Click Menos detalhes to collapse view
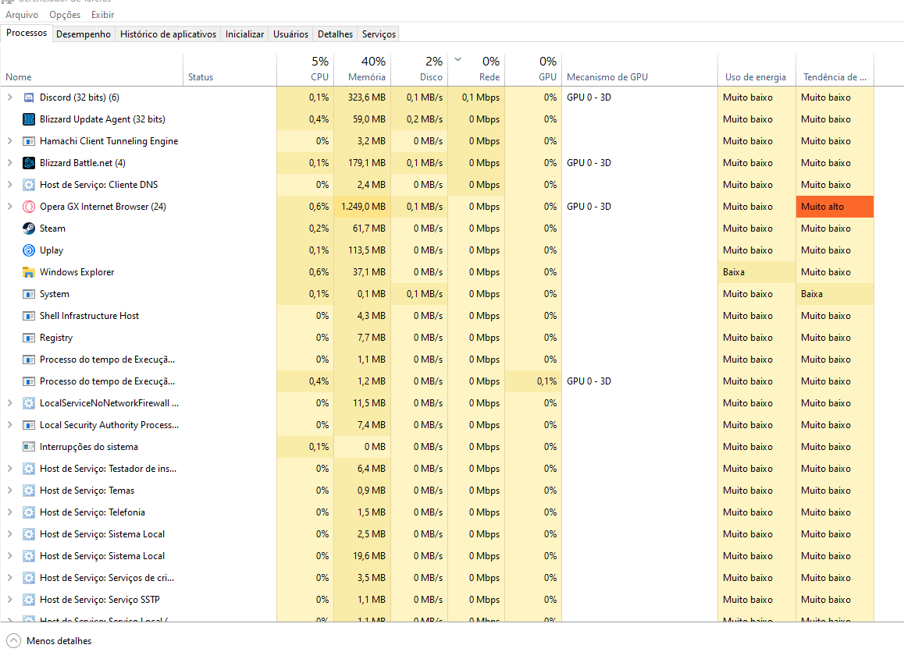Image resolution: width=904 pixels, height=659 pixels. pyautogui.click(x=50, y=640)
